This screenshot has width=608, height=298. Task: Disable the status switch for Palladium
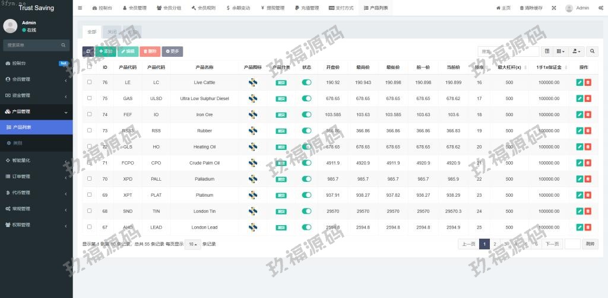(306, 179)
